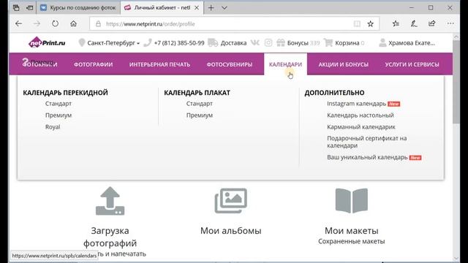Click the Календарь плакат heading
Viewport: 468px width, 263px height.
(x=197, y=93)
